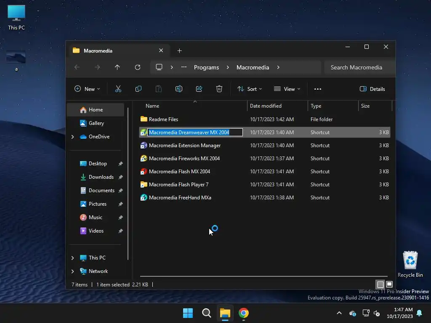
Task: Open Videos quick access folder
Action: coord(96,231)
